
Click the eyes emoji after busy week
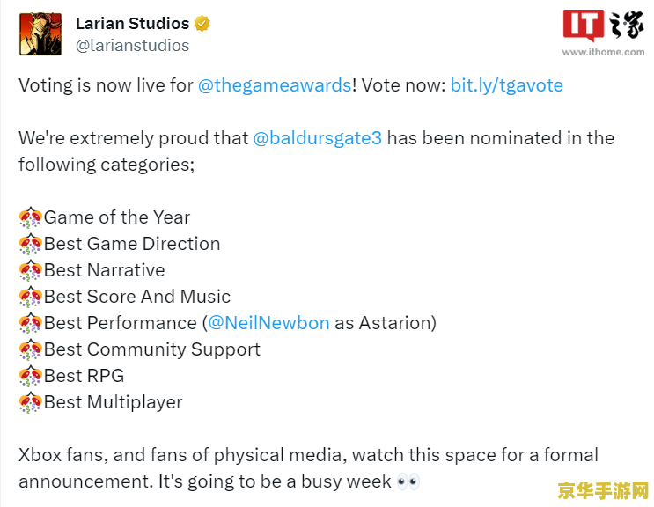[408, 481]
